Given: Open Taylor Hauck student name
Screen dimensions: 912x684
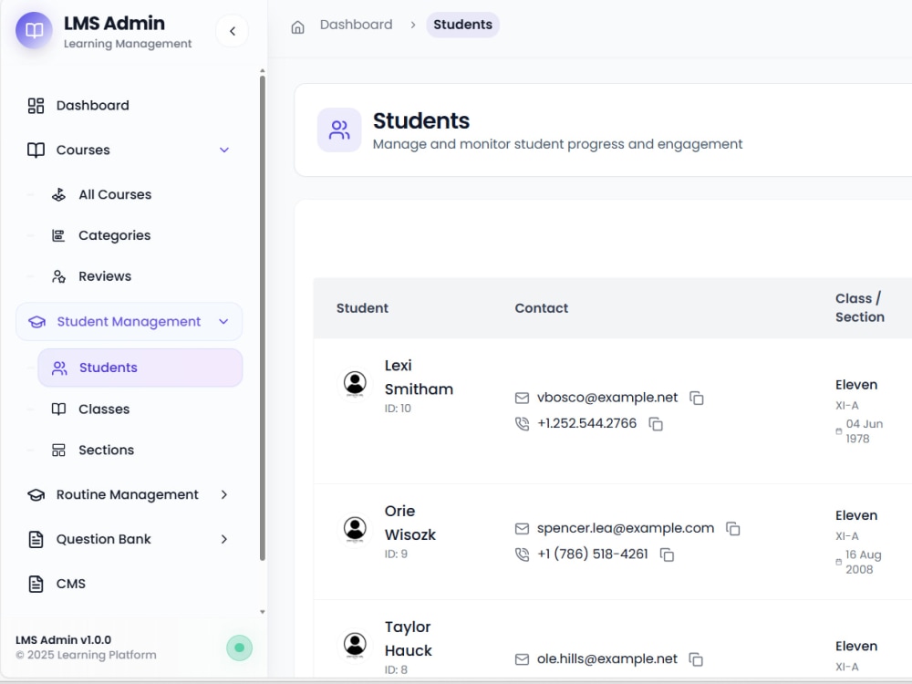Looking at the screenshot, I should (409, 638).
